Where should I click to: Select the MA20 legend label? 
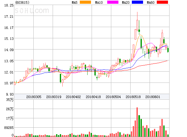[126, 2]
